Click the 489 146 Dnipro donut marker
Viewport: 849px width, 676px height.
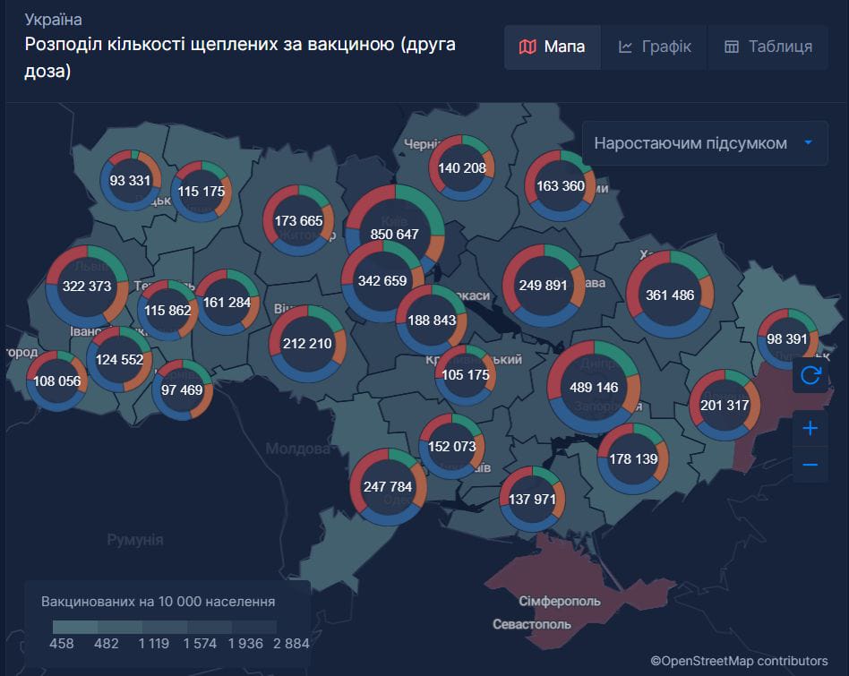point(594,388)
